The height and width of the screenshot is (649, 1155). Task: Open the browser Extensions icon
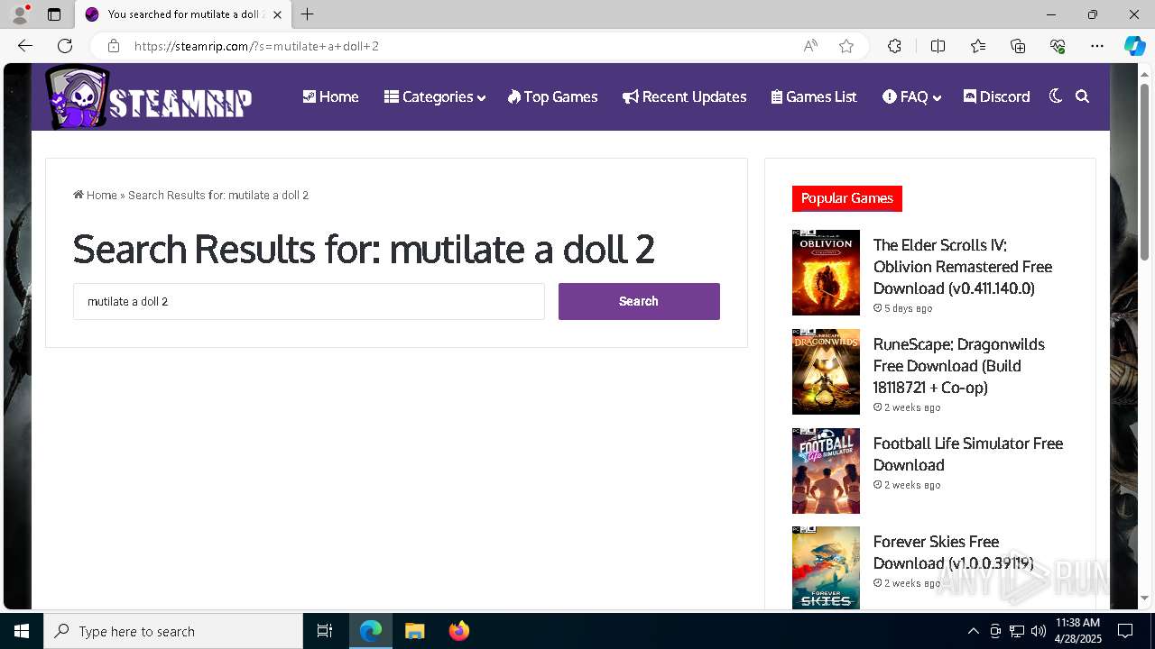click(x=894, y=46)
